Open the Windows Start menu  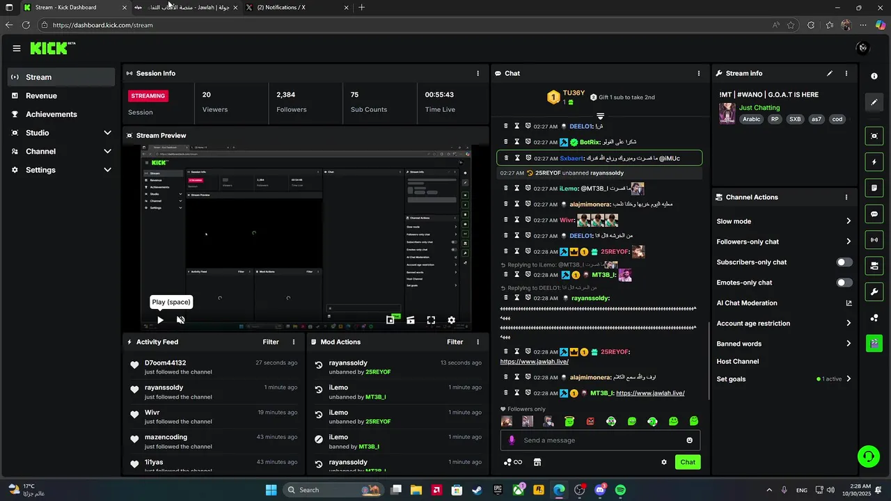tap(271, 490)
